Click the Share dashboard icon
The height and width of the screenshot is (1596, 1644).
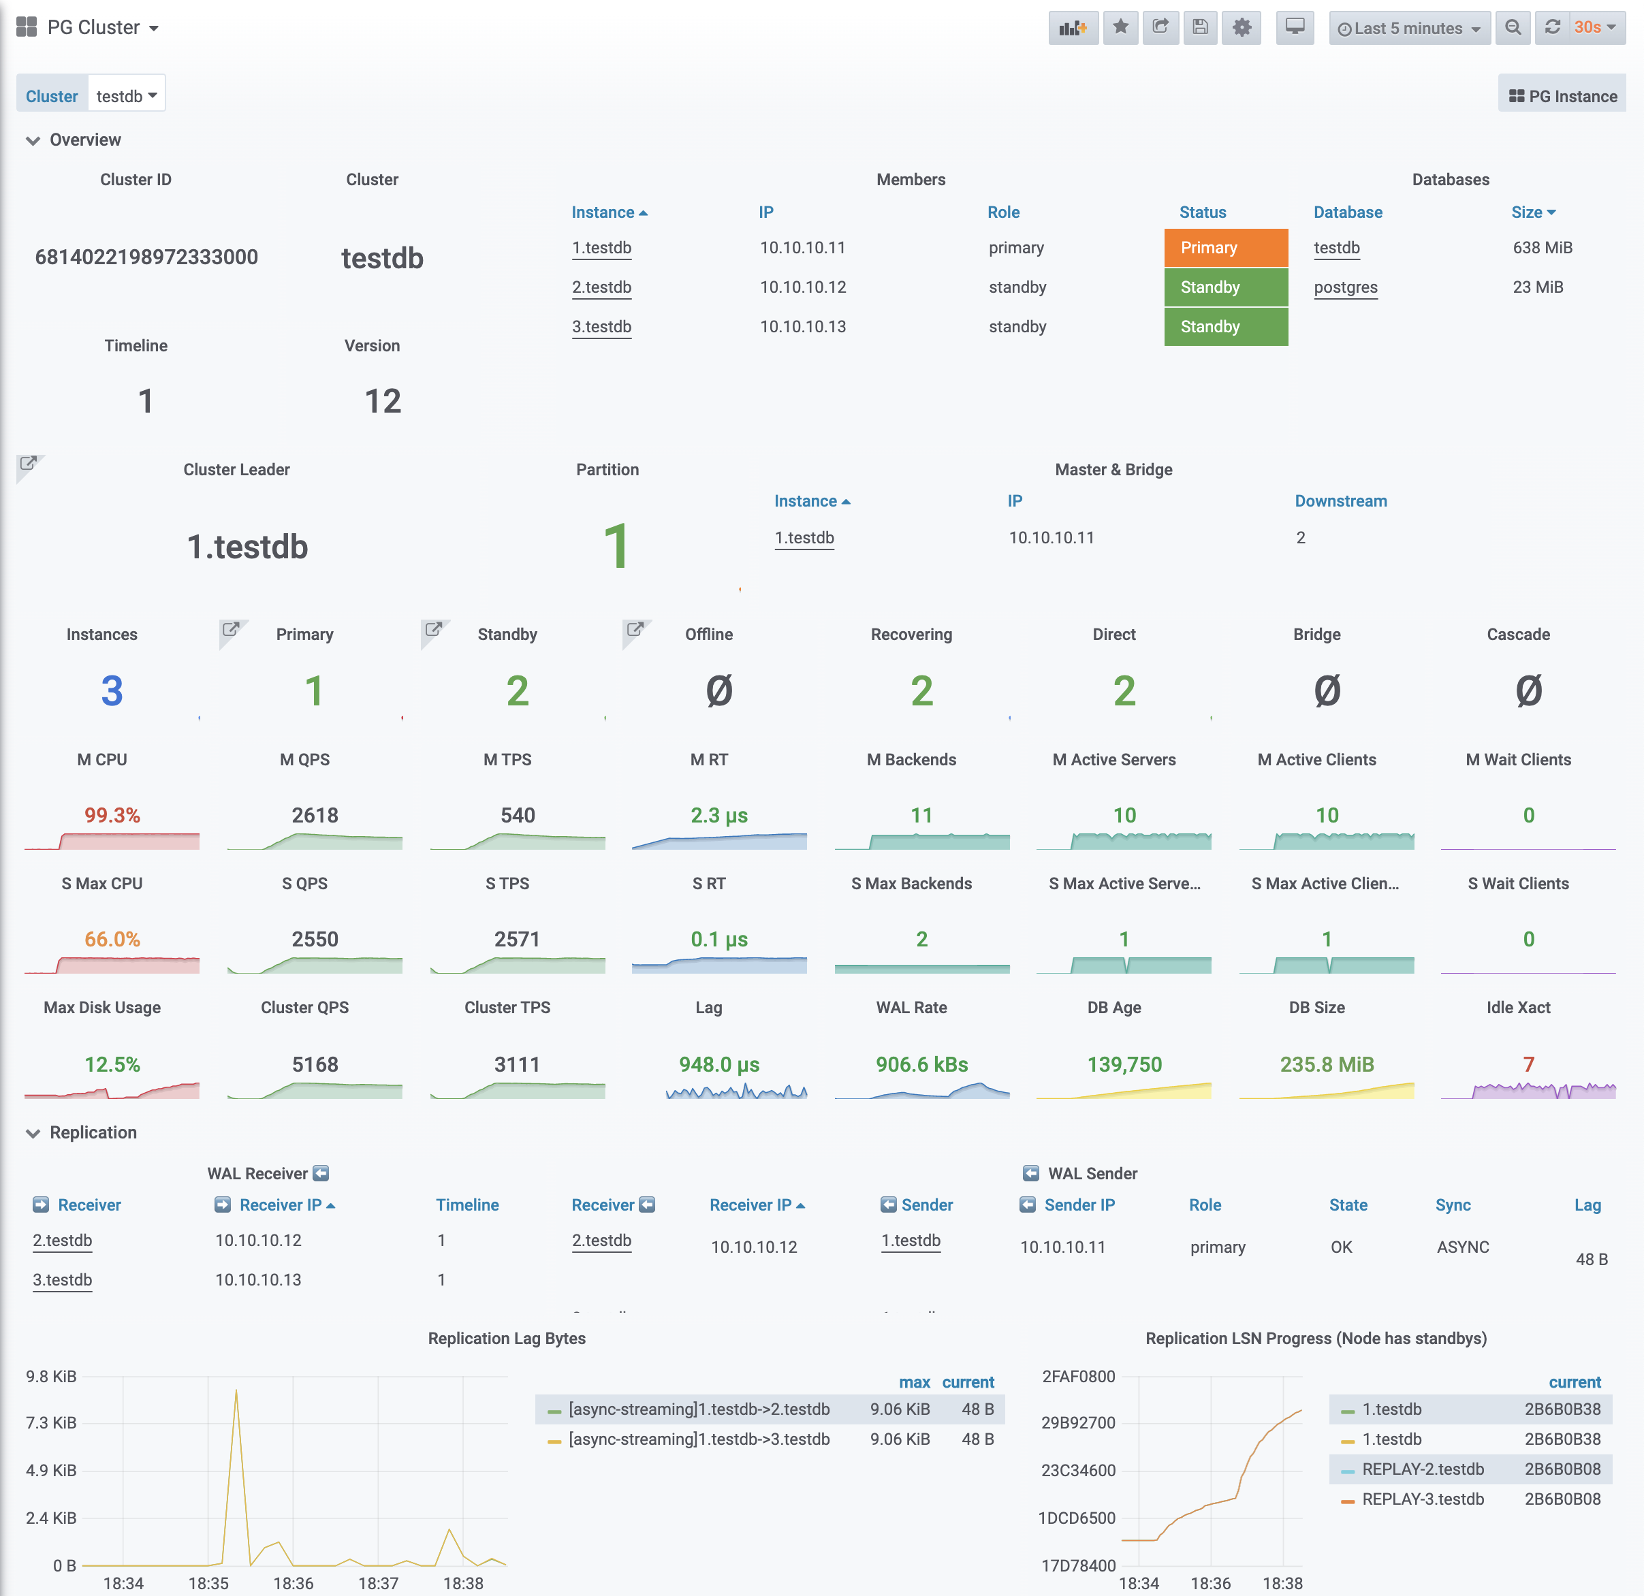tap(1160, 28)
